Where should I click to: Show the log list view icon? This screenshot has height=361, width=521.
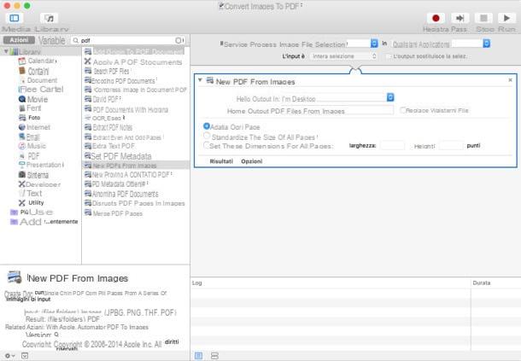click(198, 356)
